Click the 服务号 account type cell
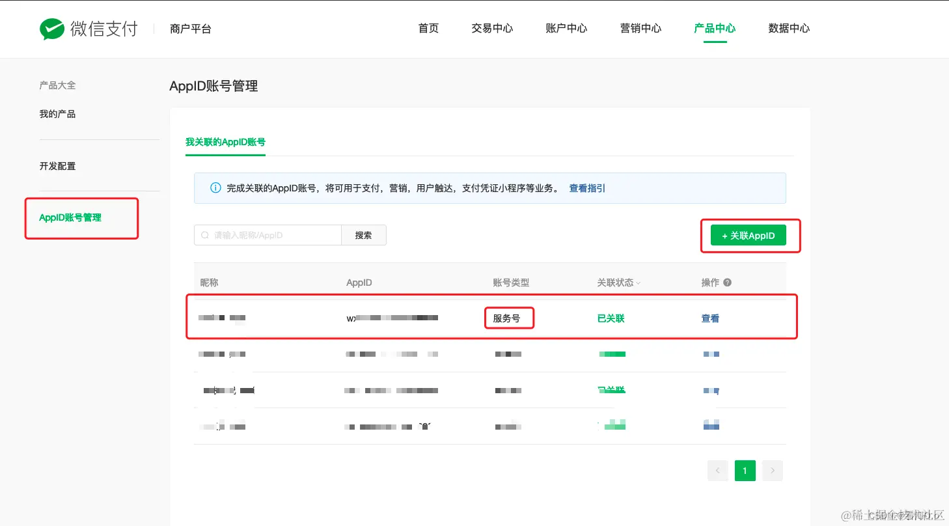The image size is (949, 526). click(x=506, y=318)
